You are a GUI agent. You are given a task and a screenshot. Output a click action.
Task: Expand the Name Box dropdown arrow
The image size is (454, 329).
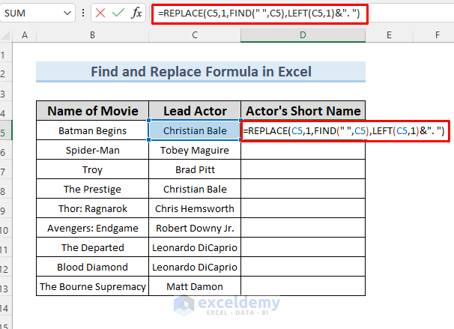tap(68, 13)
